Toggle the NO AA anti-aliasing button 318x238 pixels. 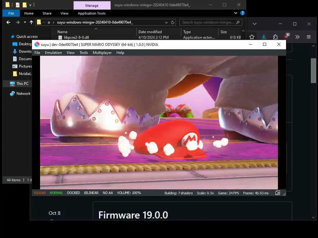coord(108,193)
